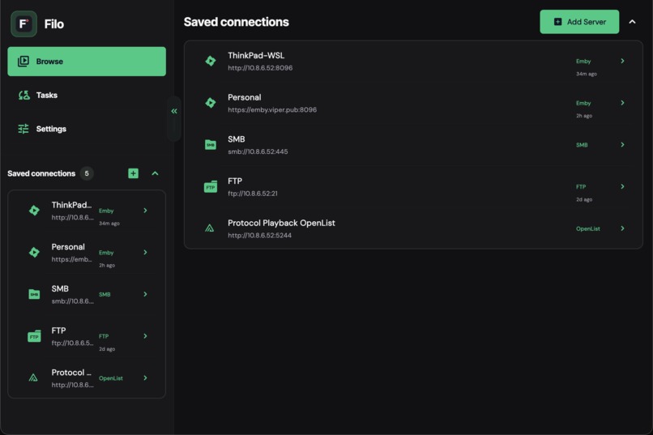Viewport: 653px width, 435px height.
Task: Open Personal via its main-list chevron
Action: click(622, 102)
